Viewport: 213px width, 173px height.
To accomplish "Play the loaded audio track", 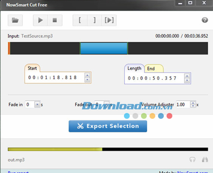I will click(x=40, y=20).
